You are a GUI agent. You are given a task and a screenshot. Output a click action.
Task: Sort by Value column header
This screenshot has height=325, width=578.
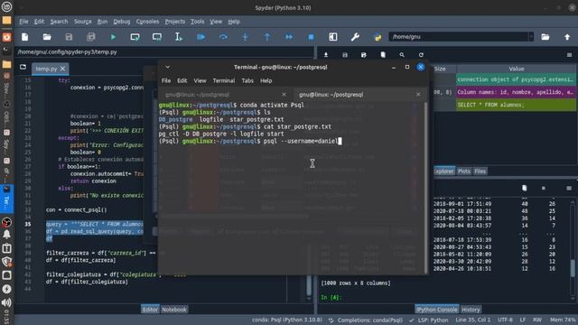coord(516,69)
